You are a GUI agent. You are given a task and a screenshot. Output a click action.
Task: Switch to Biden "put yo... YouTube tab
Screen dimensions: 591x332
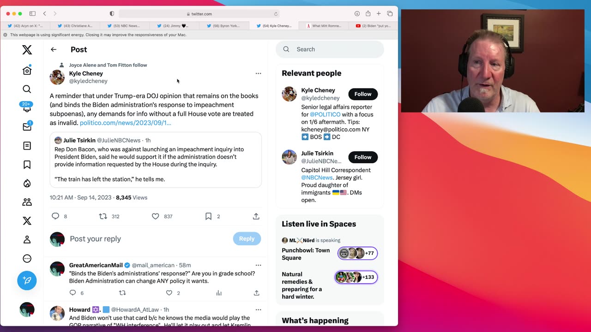coord(374,26)
